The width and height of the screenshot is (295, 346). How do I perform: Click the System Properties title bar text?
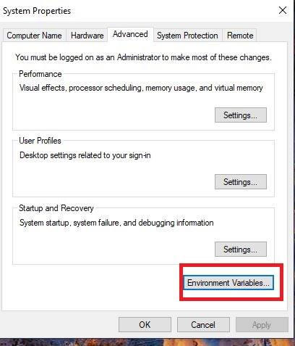coord(37,11)
